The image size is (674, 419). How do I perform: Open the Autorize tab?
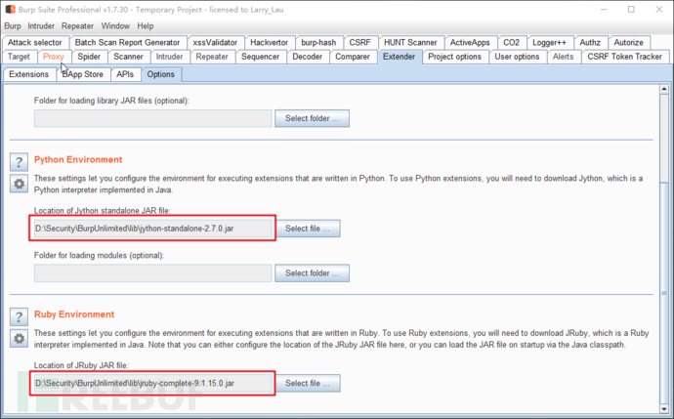point(628,43)
